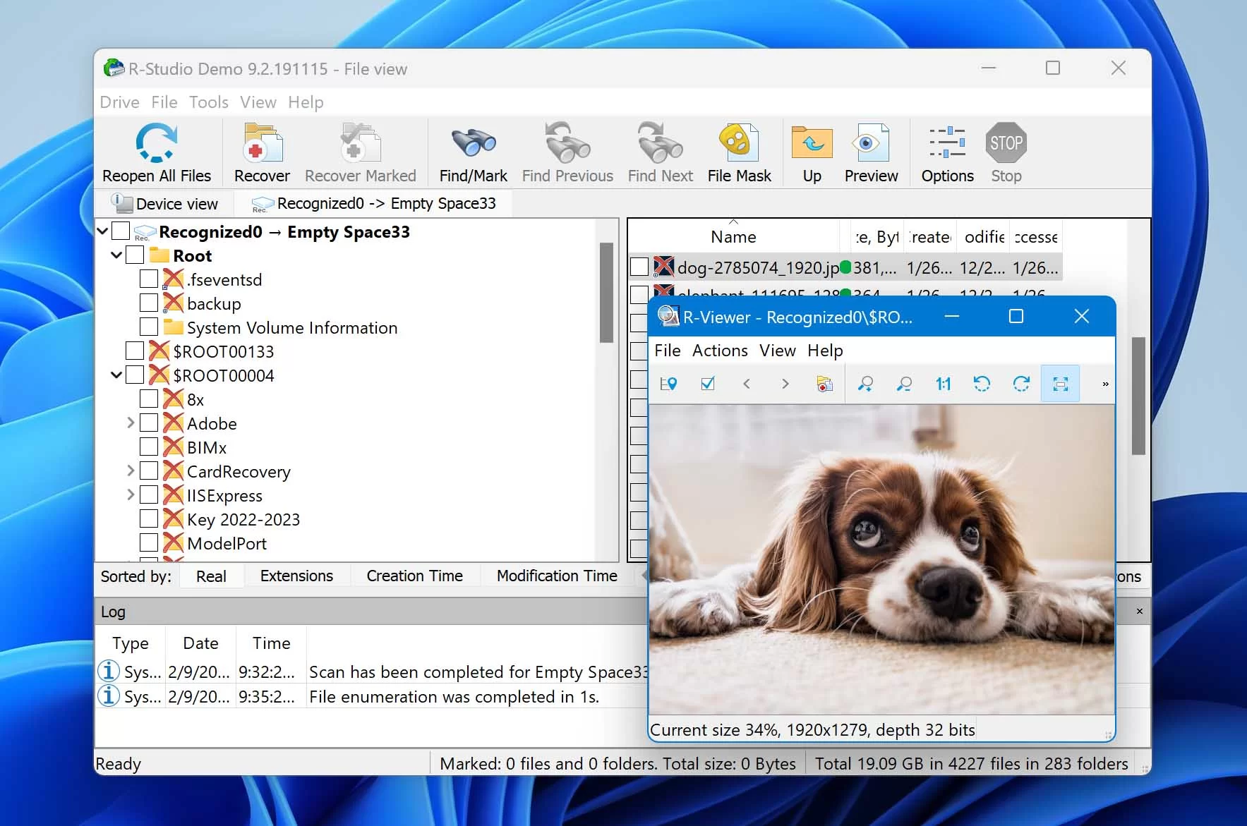
Task: Expand the CardRecovery folder
Action: 131,470
